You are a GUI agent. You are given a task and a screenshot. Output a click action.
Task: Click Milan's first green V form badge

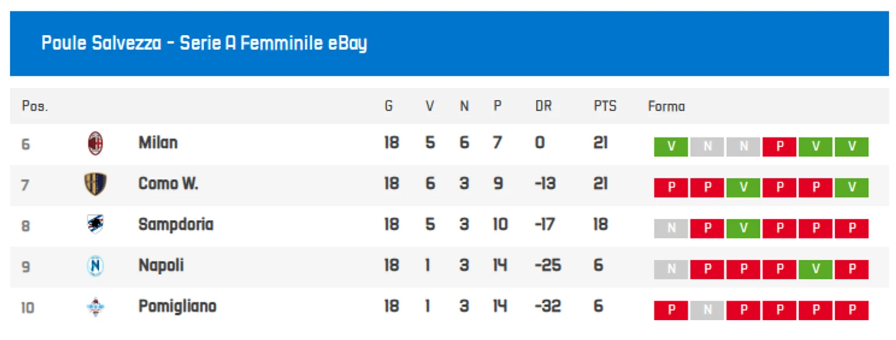(x=671, y=147)
